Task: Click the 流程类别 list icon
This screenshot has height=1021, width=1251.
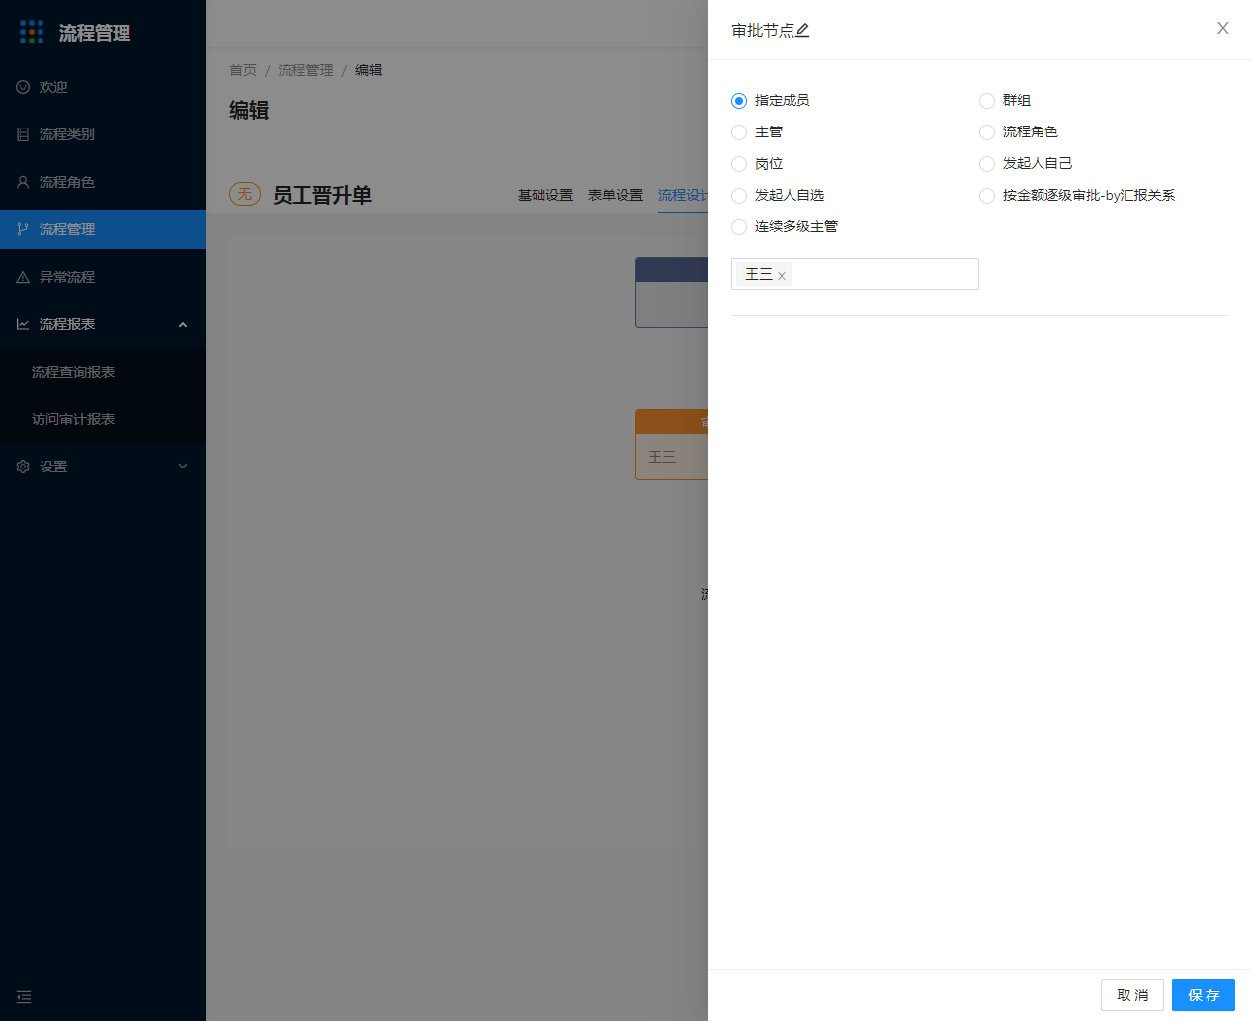Action: point(23,134)
